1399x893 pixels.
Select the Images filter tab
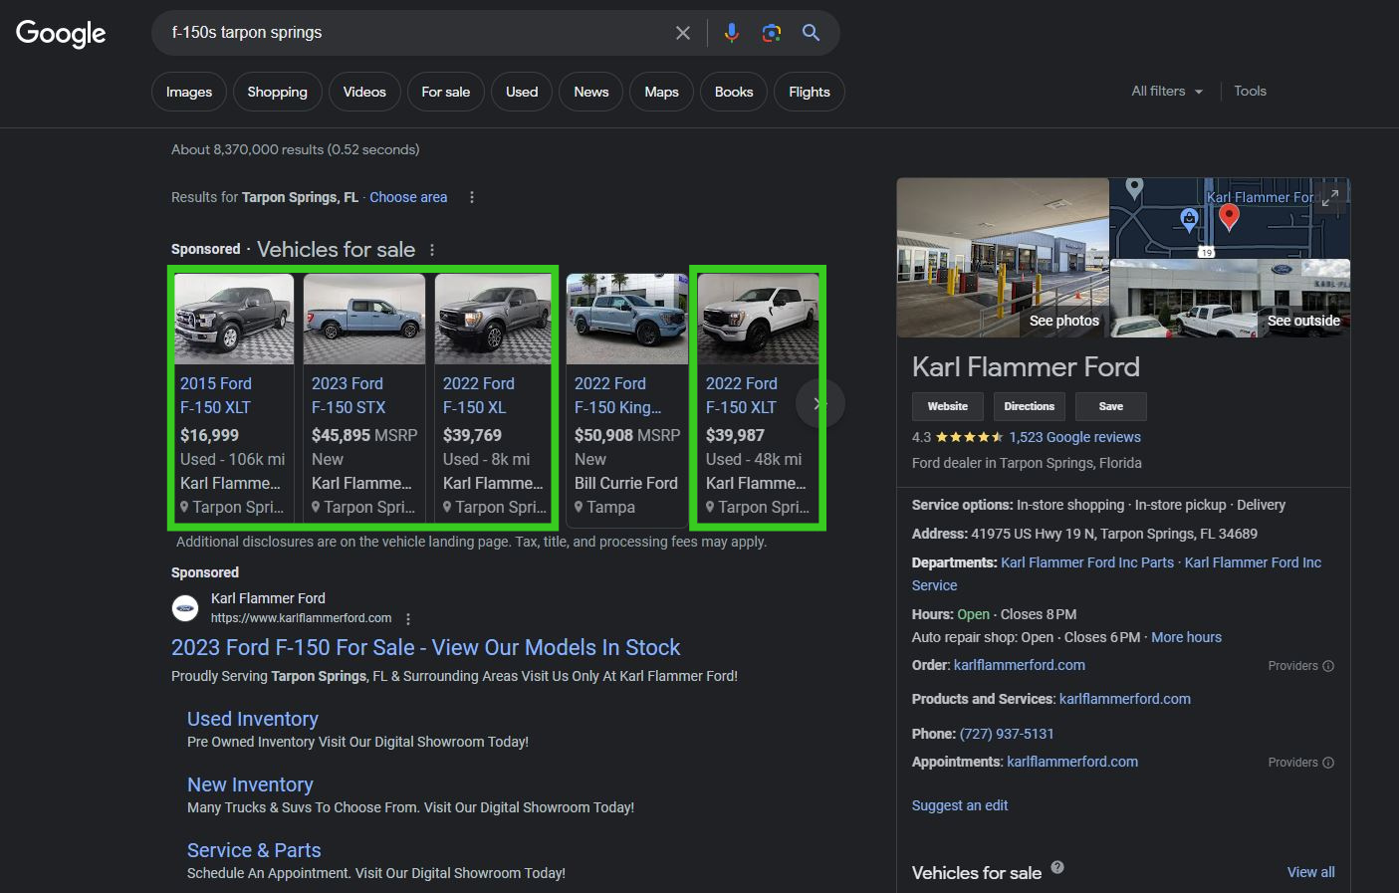(x=189, y=92)
